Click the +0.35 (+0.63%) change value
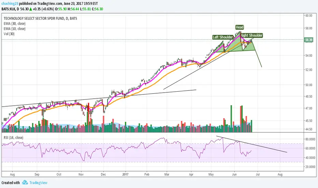The height and width of the screenshot is (188, 318). 43,9
